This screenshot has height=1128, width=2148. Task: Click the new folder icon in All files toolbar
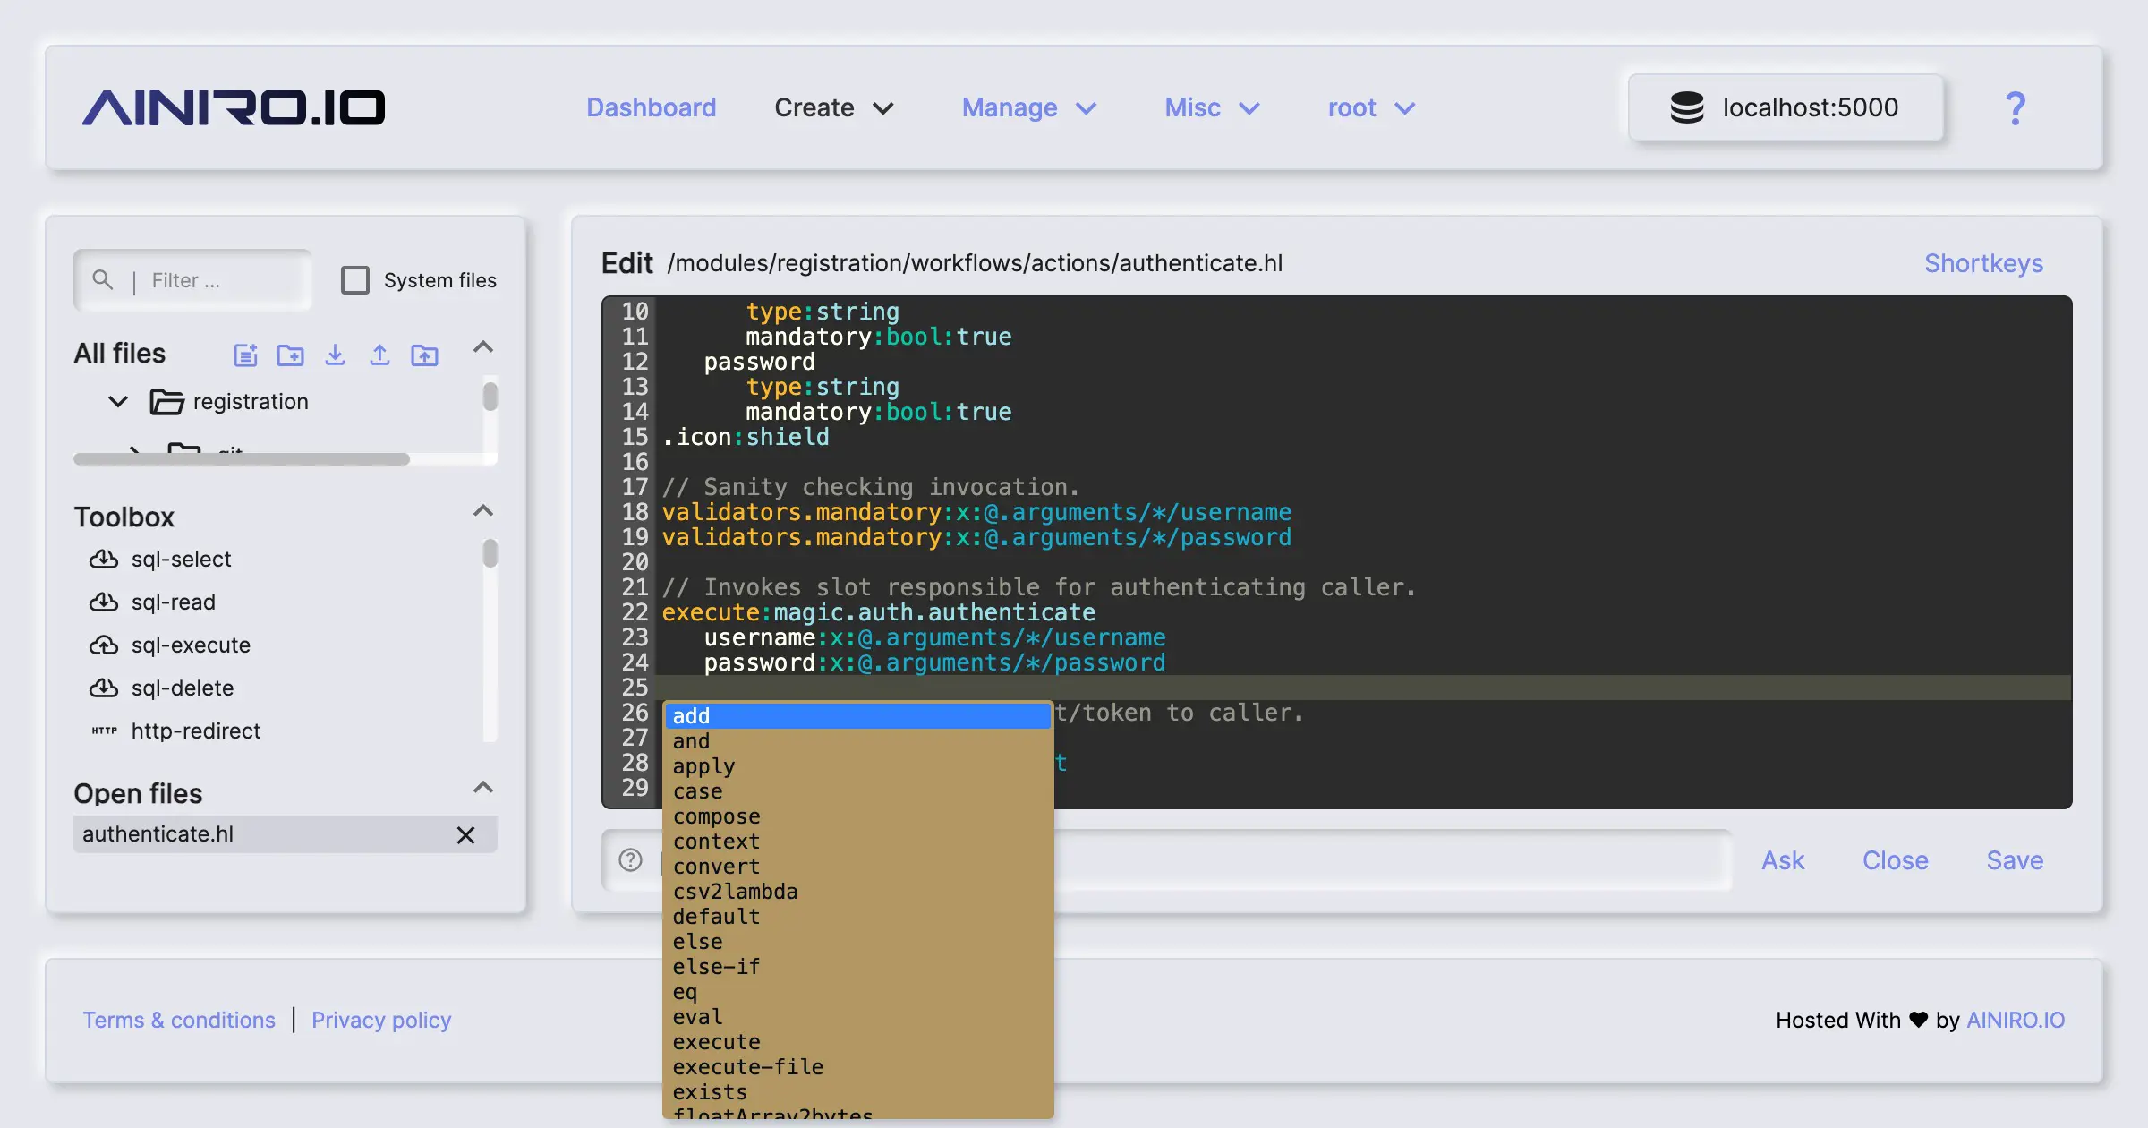(290, 355)
